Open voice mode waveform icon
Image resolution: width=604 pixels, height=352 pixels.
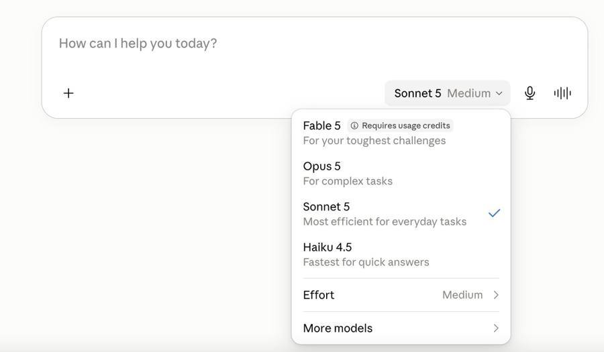(x=562, y=93)
